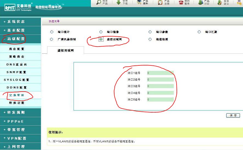
Task: Select the 端口参数 radio button
Action: coord(150,32)
